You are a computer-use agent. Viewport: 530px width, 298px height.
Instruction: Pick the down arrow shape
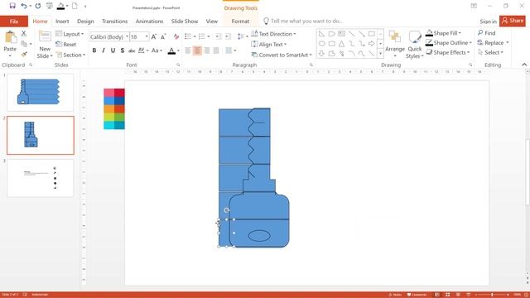point(322,53)
